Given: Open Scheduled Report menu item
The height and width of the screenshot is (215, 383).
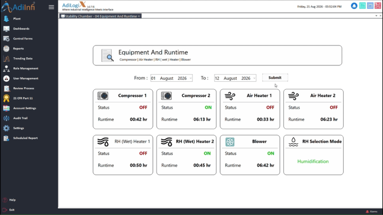Looking at the screenshot, I should [25, 138].
